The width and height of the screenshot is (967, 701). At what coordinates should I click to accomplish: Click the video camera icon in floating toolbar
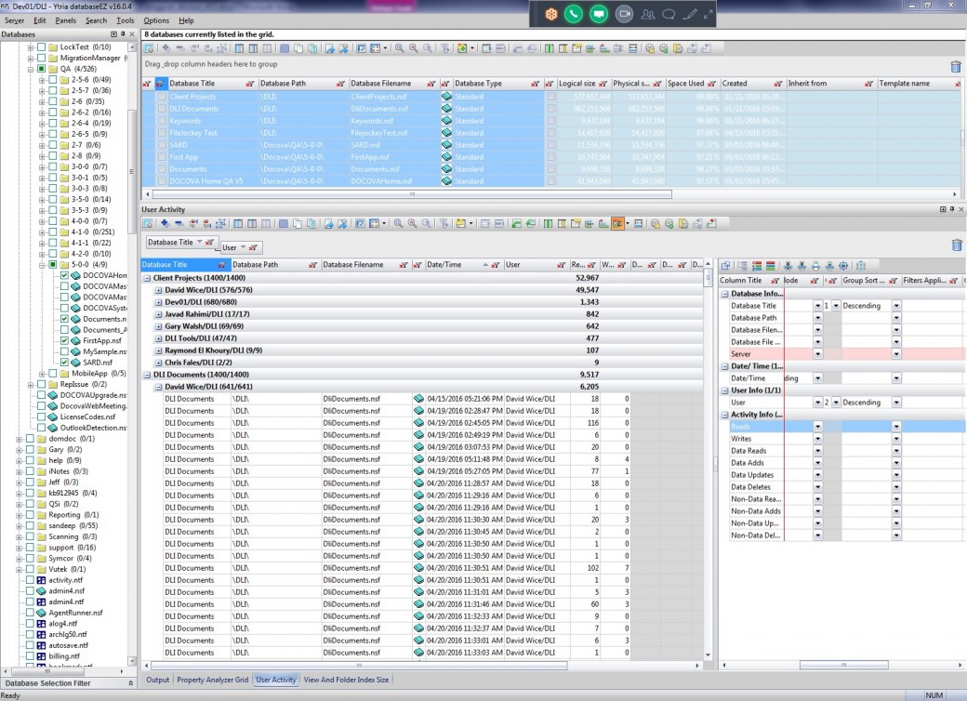point(623,14)
